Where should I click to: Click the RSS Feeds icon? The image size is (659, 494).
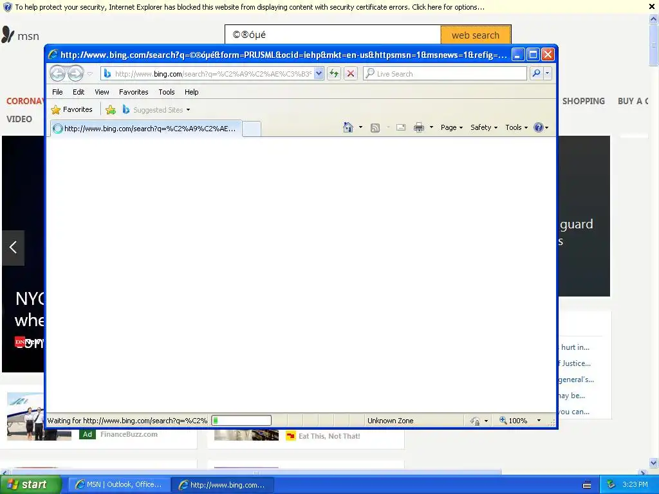tap(375, 128)
